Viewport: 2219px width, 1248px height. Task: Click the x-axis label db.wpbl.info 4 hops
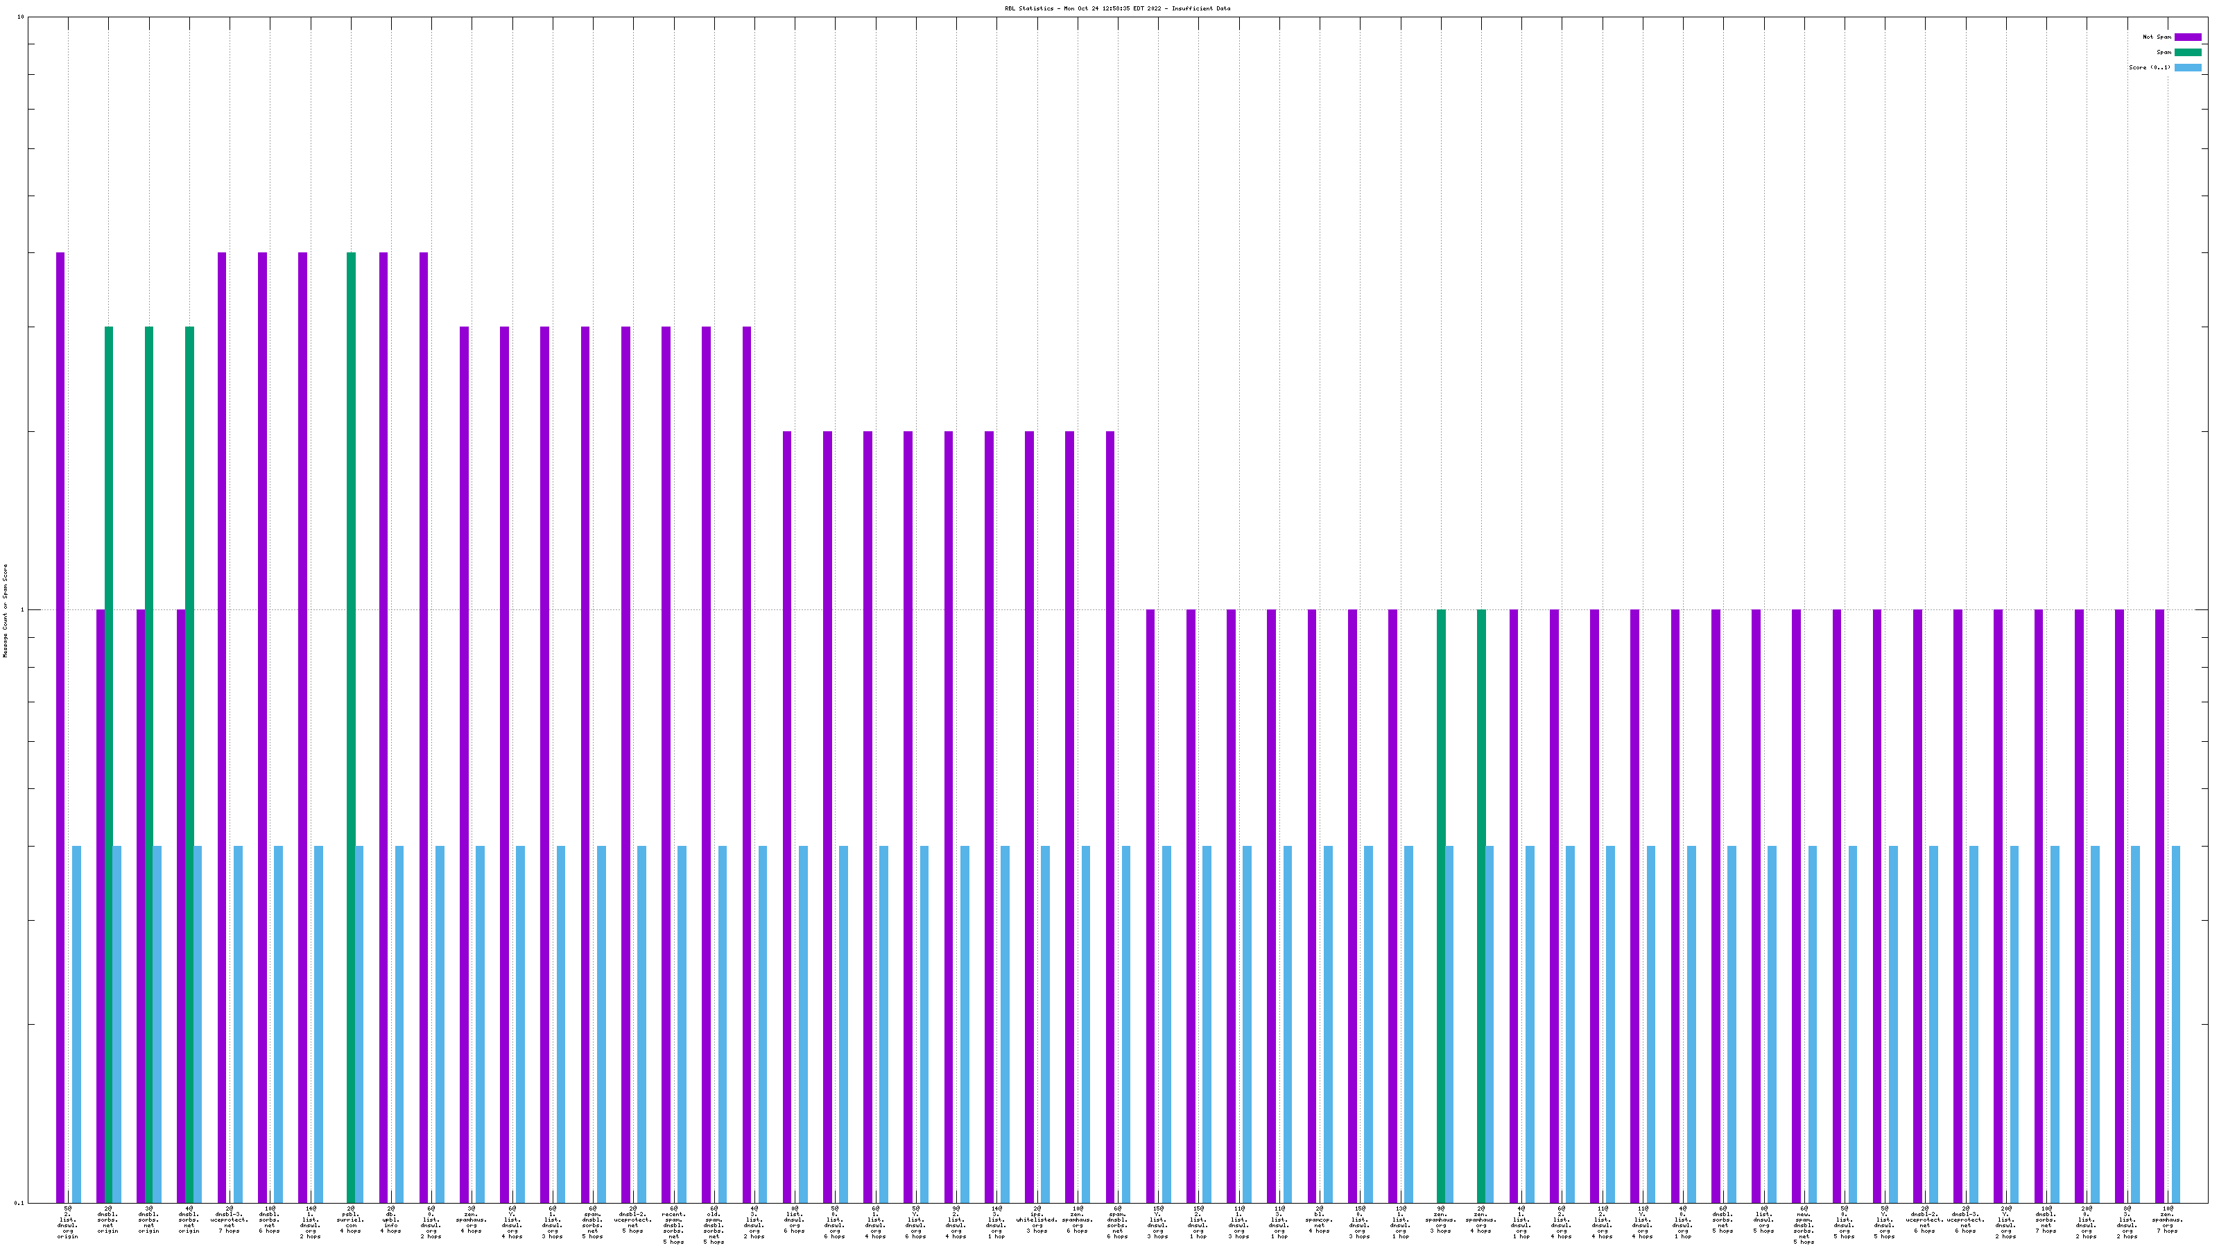click(x=391, y=1220)
